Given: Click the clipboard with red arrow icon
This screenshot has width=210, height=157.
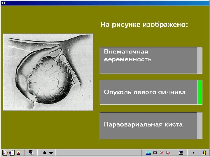Looking at the screenshot, I should click(x=5, y=152).
